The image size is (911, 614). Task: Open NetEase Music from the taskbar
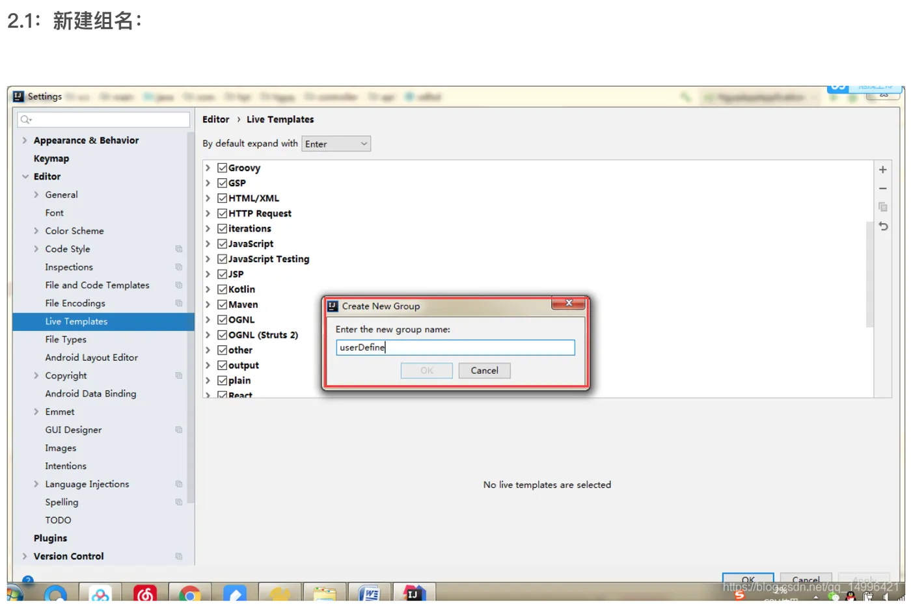point(145,594)
